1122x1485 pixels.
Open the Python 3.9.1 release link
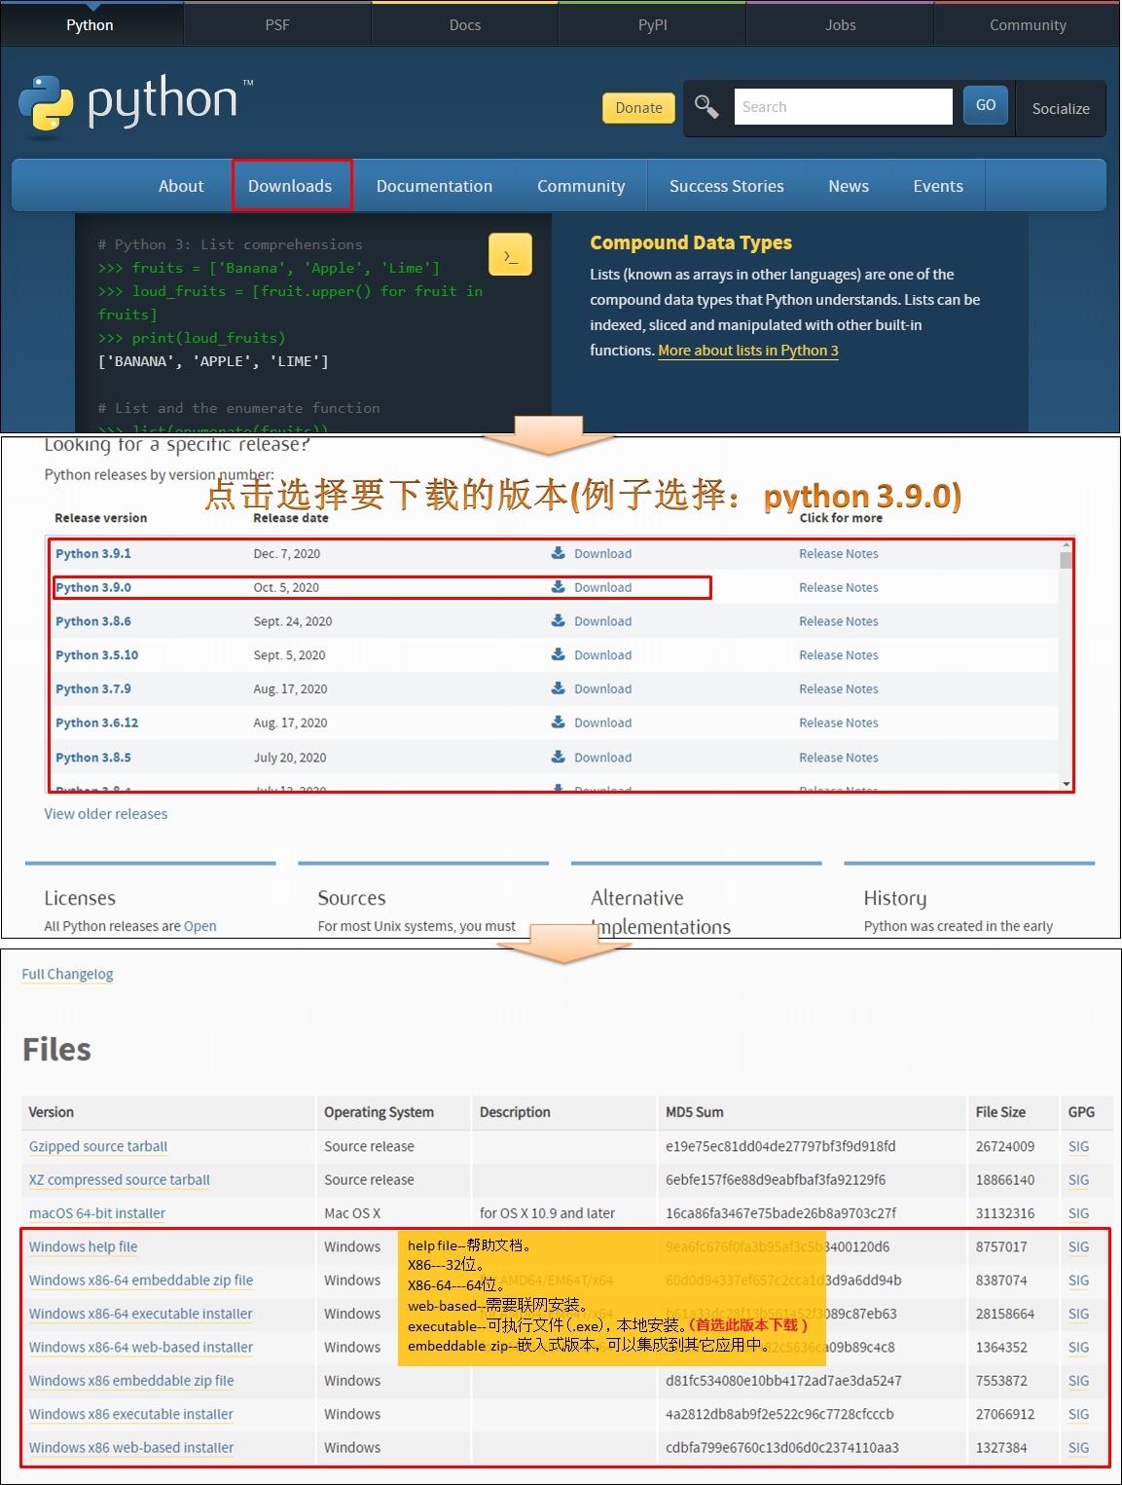93,553
